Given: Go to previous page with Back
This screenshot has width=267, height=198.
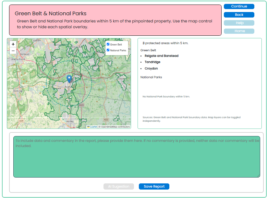Looking at the screenshot, I should click(x=239, y=15).
